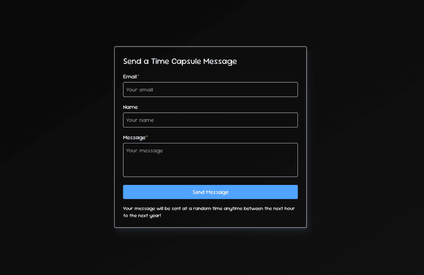Click the word "Capsule" in the heading
Viewport: 424px width, 275px height.
186,61
